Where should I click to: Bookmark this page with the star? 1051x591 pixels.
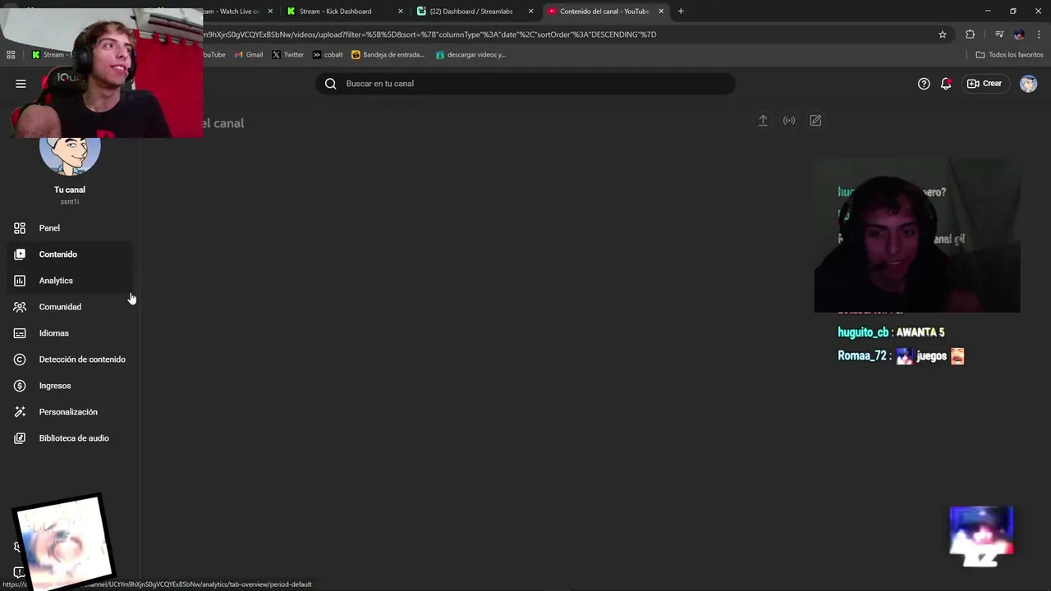[x=943, y=34]
